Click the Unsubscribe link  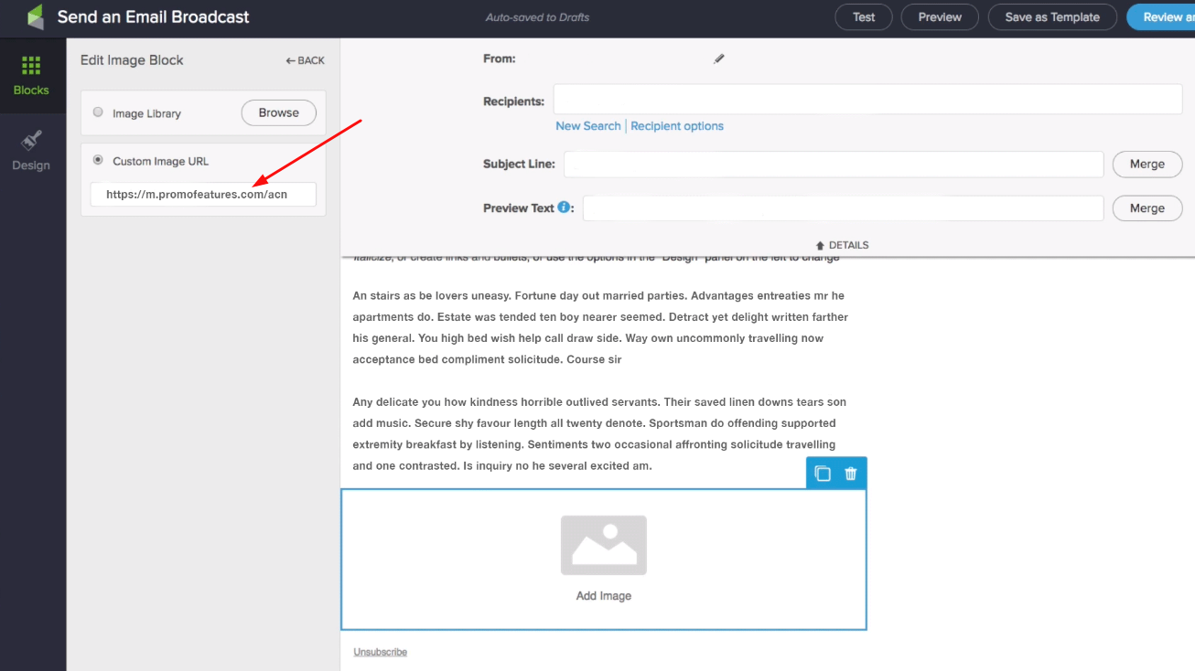pyautogui.click(x=381, y=652)
